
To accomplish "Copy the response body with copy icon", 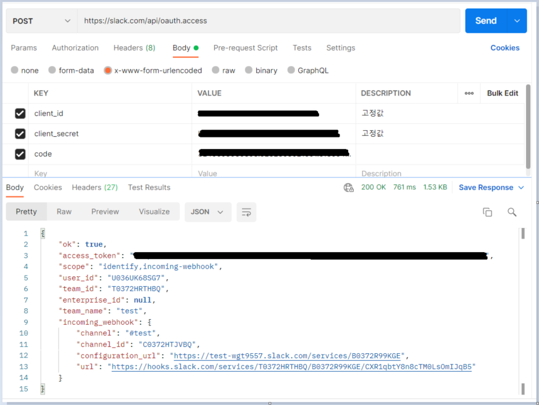I will [x=487, y=212].
